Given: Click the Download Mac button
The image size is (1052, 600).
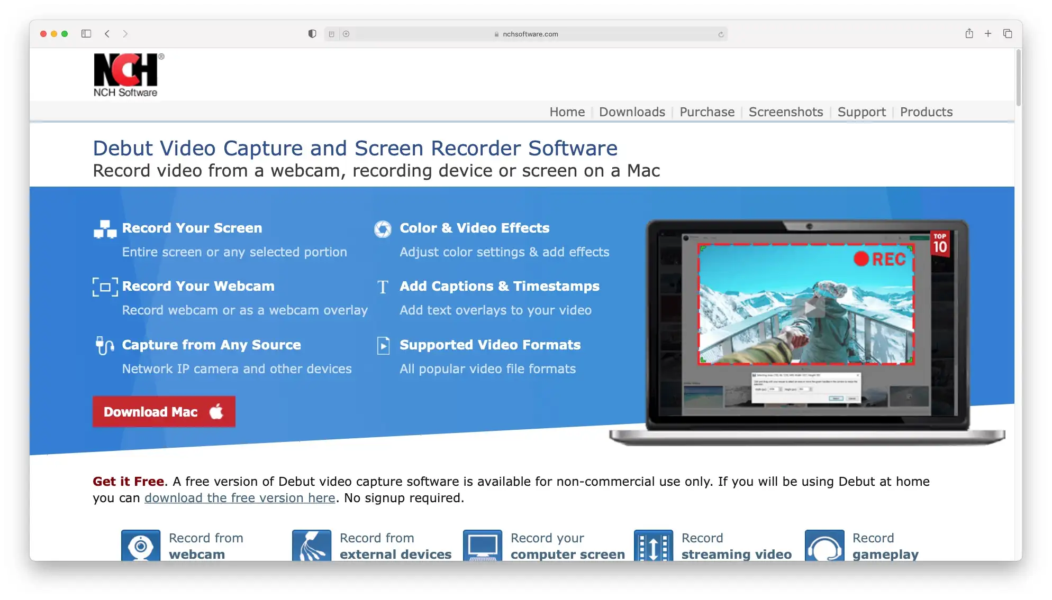Looking at the screenshot, I should [164, 412].
